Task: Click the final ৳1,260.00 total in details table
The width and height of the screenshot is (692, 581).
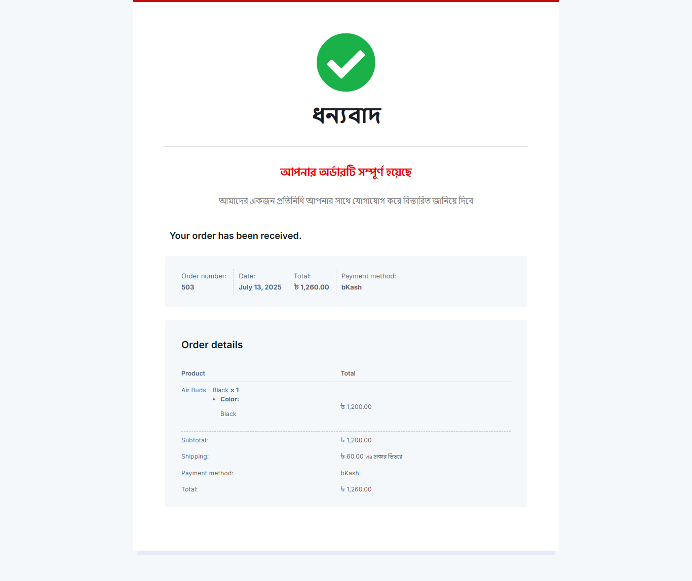Action: coord(356,489)
